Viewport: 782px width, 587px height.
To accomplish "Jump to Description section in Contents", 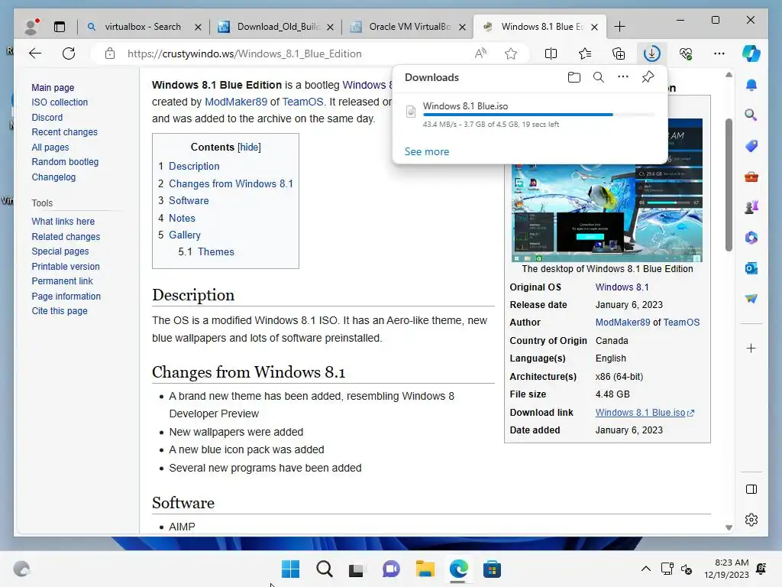I will 194,166.
